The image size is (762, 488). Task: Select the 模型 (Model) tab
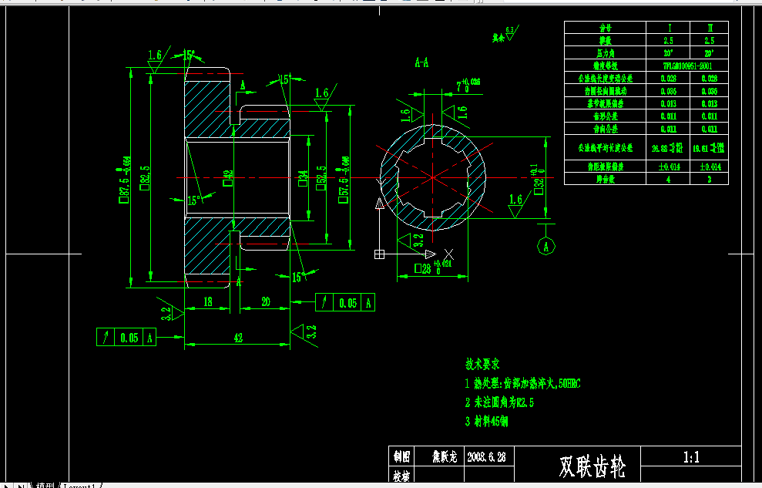click(45, 484)
